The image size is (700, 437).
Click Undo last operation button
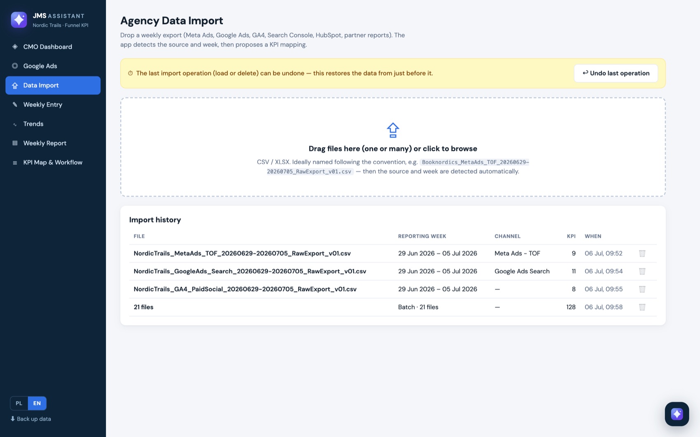point(616,73)
